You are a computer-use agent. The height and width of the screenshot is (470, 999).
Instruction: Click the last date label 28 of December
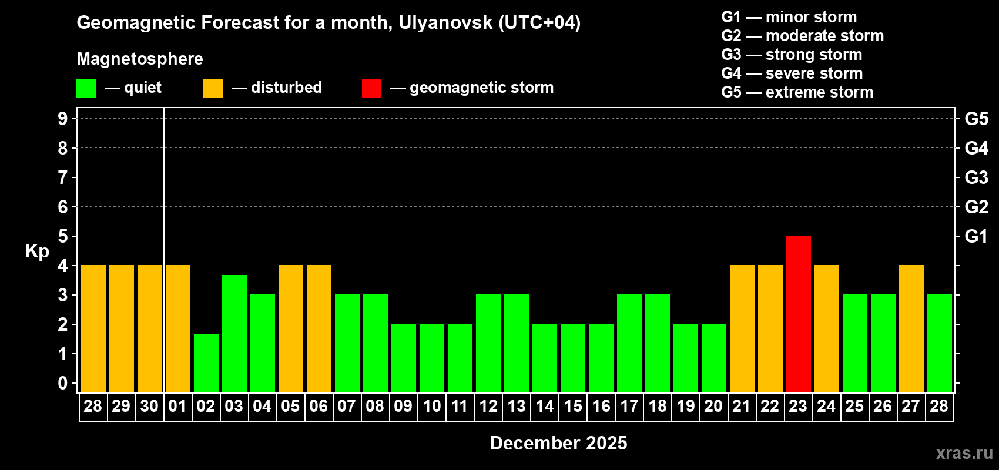(939, 407)
